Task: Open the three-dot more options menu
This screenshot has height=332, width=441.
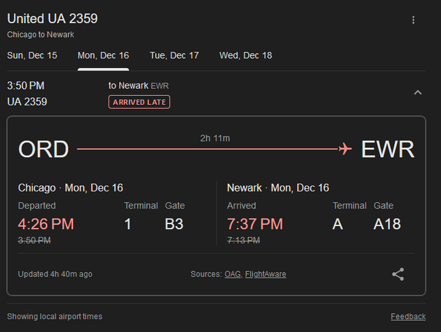Action: pos(413,20)
